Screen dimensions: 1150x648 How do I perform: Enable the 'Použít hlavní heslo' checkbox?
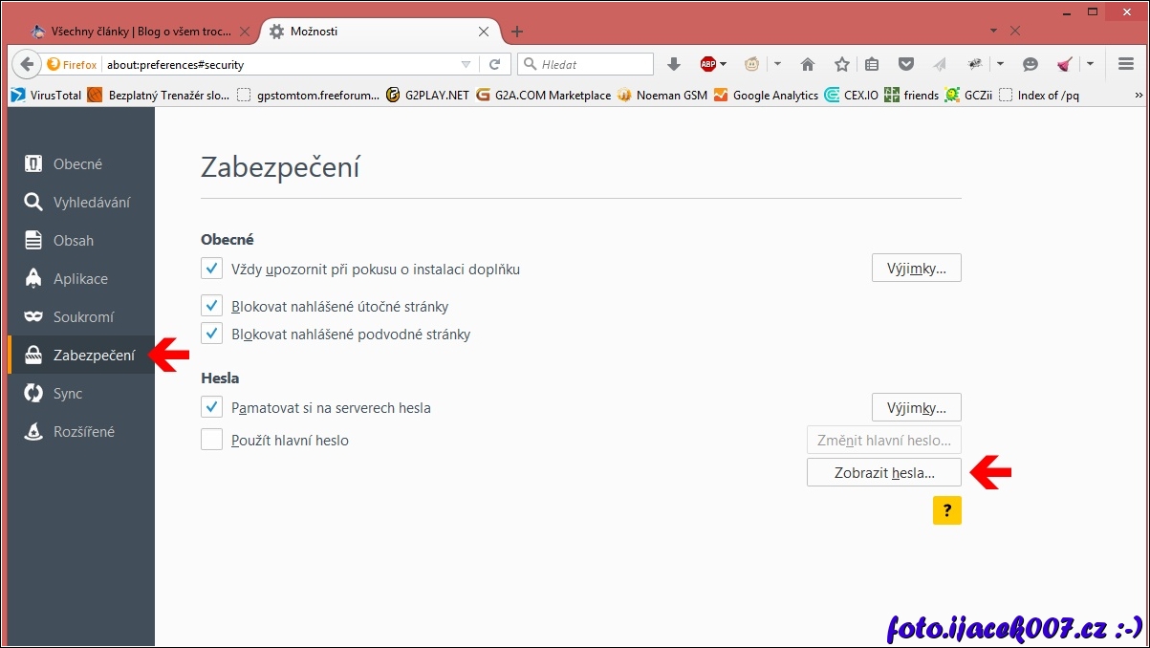click(x=211, y=440)
